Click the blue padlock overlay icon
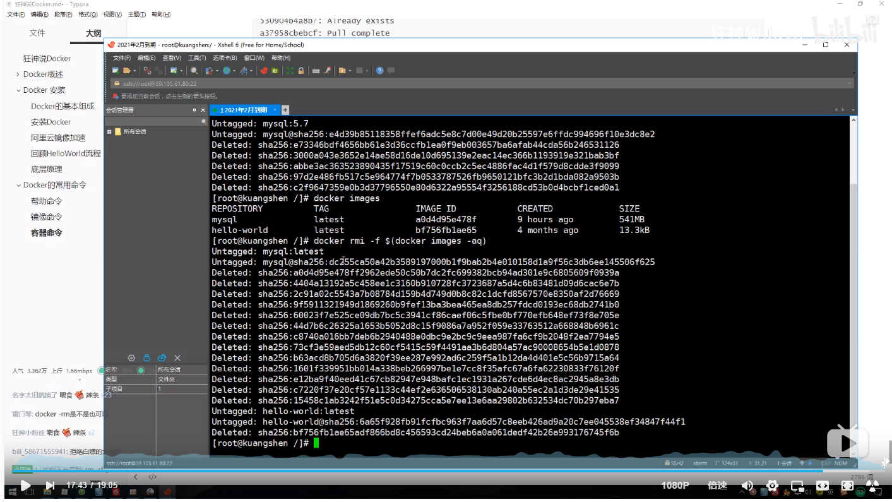The width and height of the screenshot is (892, 502). [x=146, y=357]
